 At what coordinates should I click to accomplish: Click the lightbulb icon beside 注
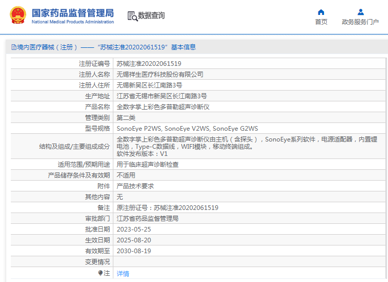tap(100, 273)
